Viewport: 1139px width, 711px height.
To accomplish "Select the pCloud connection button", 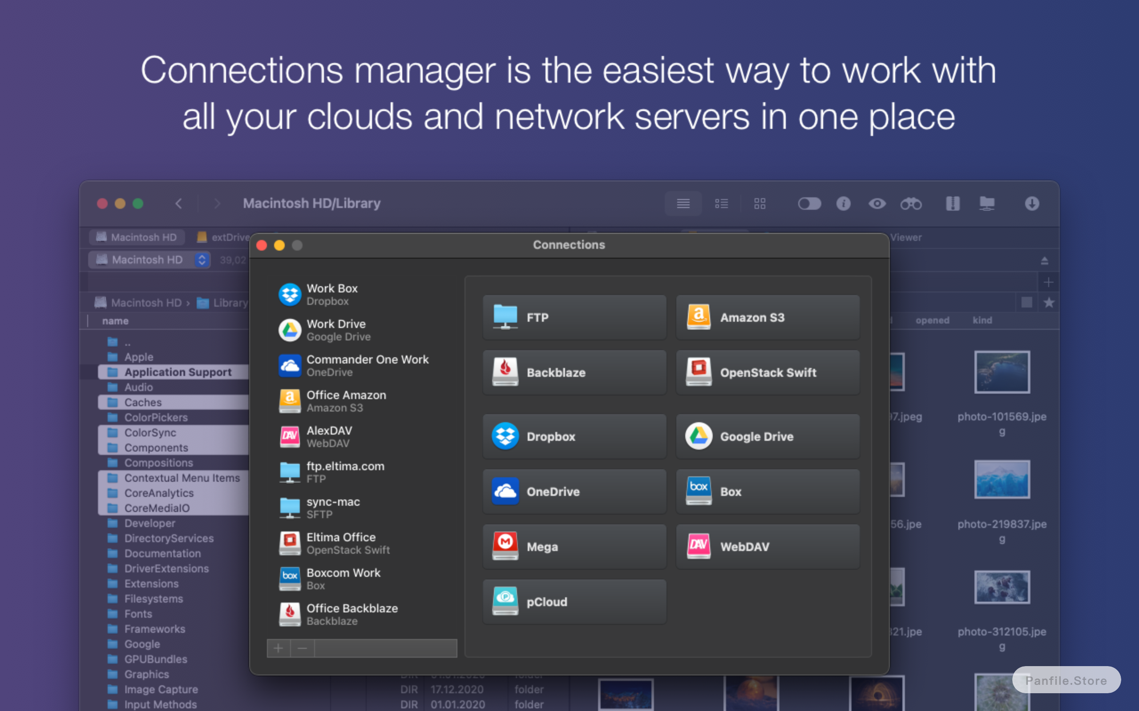I will (574, 602).
